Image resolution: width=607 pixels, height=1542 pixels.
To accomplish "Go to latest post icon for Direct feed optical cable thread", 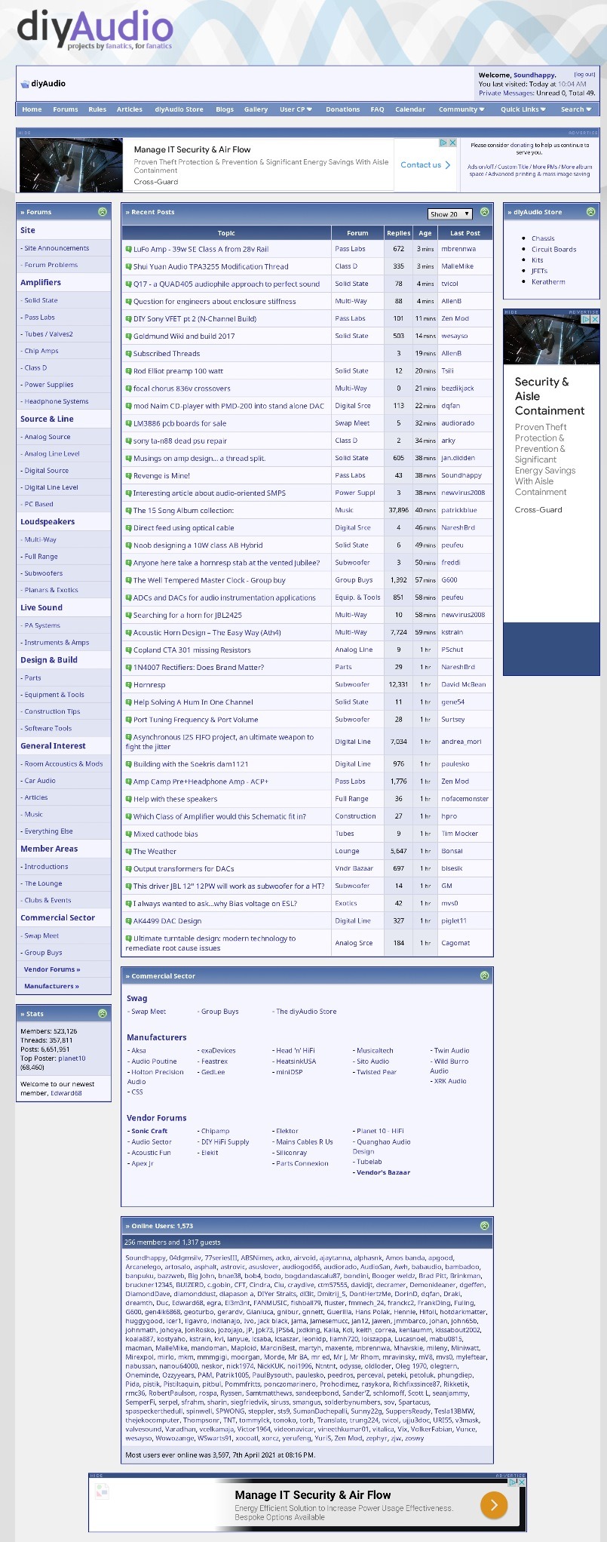I will coord(128,528).
